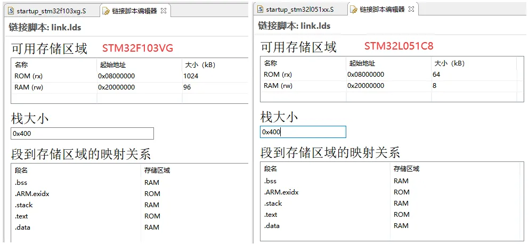Click the startup_stm32l051xx.S file icon
This screenshot has width=529, height=244.
pos(260,10)
